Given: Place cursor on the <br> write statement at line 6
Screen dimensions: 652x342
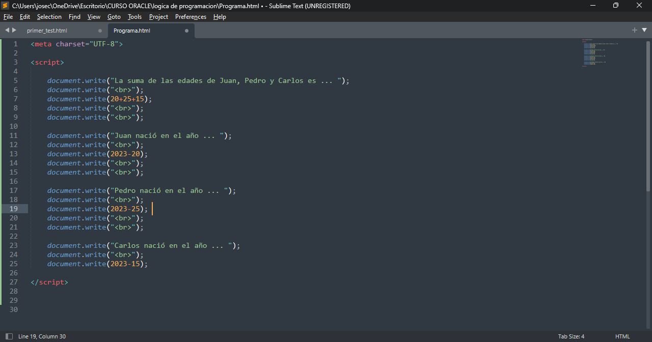Looking at the screenshot, I should [x=95, y=90].
